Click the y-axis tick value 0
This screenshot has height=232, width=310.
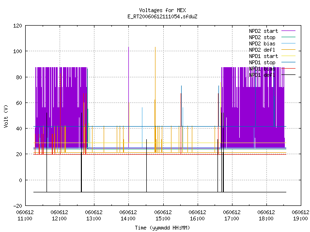[20, 180]
